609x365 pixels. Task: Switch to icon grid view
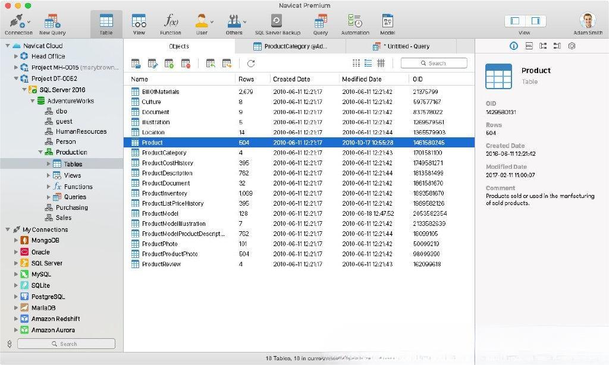click(356, 63)
